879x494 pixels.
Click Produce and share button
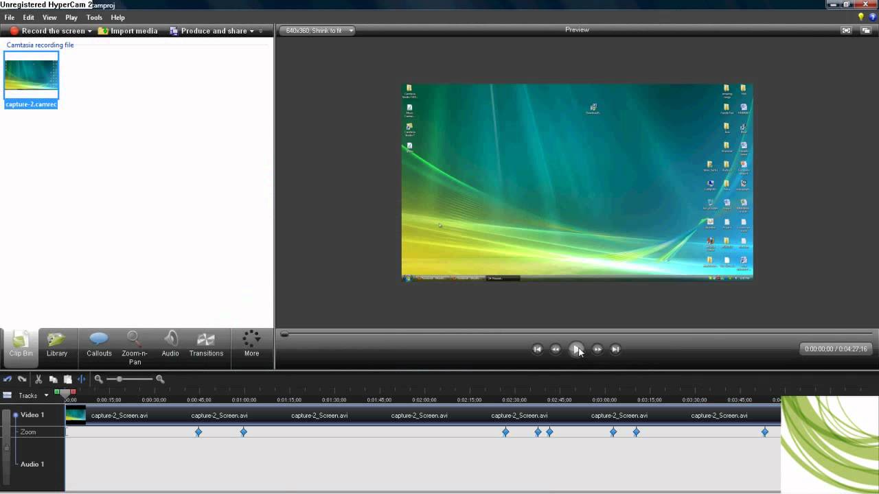pyautogui.click(x=208, y=31)
